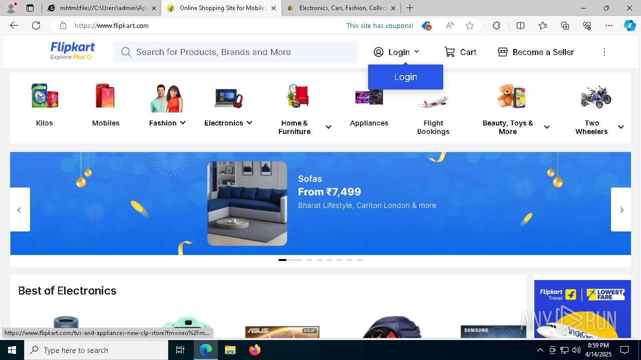Expand the Electronics category chevron
This screenshot has width=641, height=360.
click(x=249, y=122)
